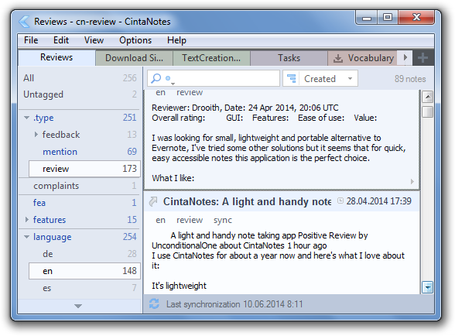Add a new notebook tab with plus button
This screenshot has height=336, width=455.
point(422,58)
